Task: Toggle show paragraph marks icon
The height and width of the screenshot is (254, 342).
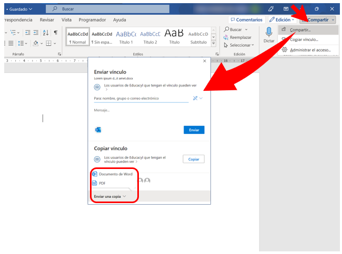Action: click(x=56, y=33)
